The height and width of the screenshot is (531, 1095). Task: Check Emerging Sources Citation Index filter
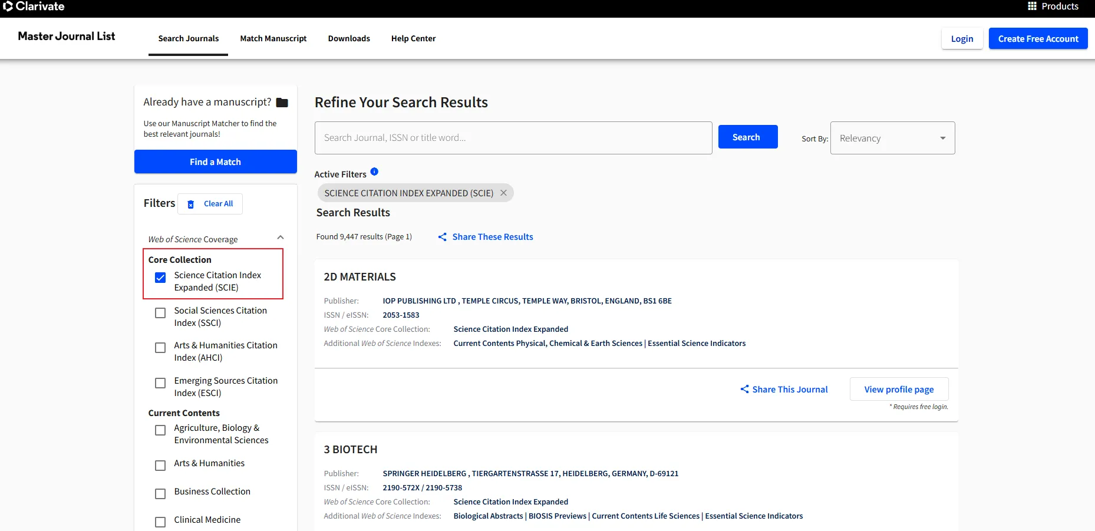pyautogui.click(x=160, y=383)
